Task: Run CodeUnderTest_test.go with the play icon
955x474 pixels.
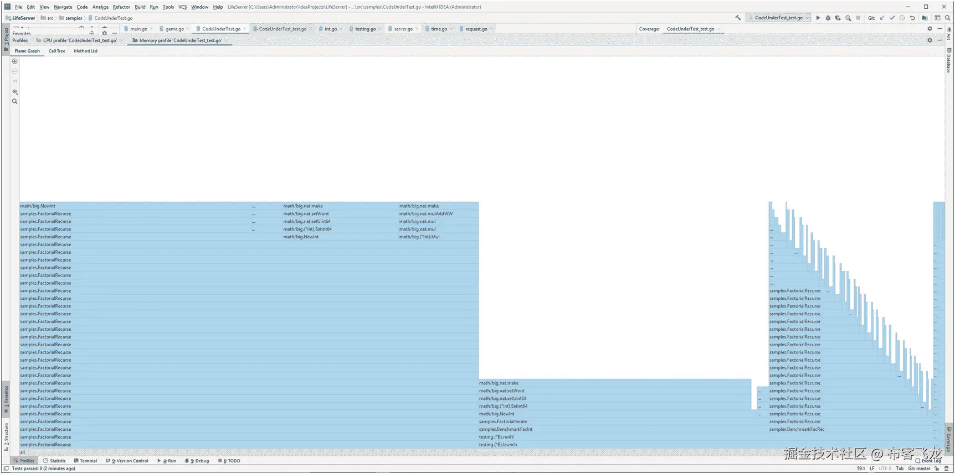Action: click(818, 18)
